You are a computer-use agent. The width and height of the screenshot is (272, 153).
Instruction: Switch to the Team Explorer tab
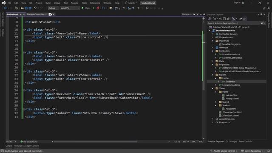(x=246, y=142)
